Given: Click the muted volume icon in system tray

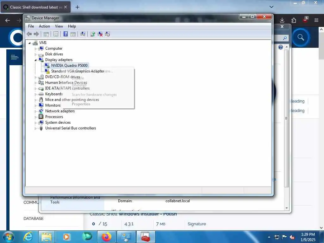Looking at the screenshot, I should pos(292,237).
